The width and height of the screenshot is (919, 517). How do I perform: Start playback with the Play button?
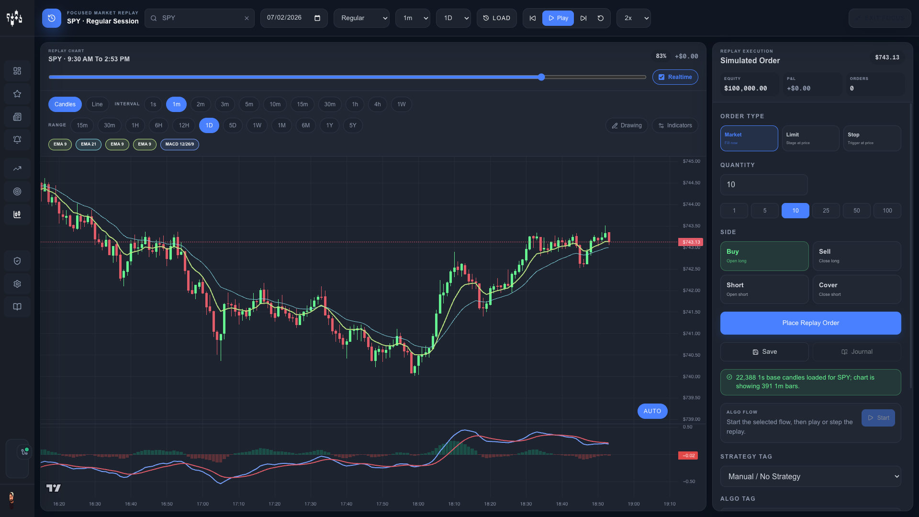(x=558, y=18)
